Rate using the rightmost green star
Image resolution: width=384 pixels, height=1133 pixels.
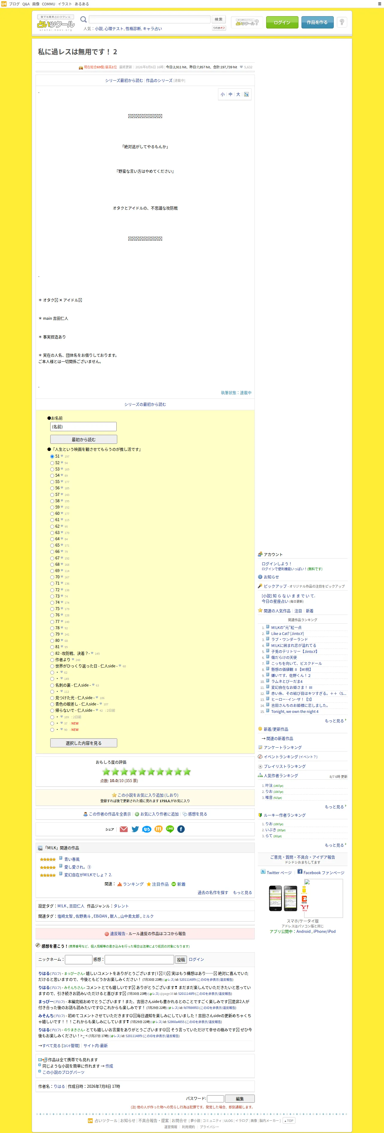pyautogui.click(x=187, y=771)
